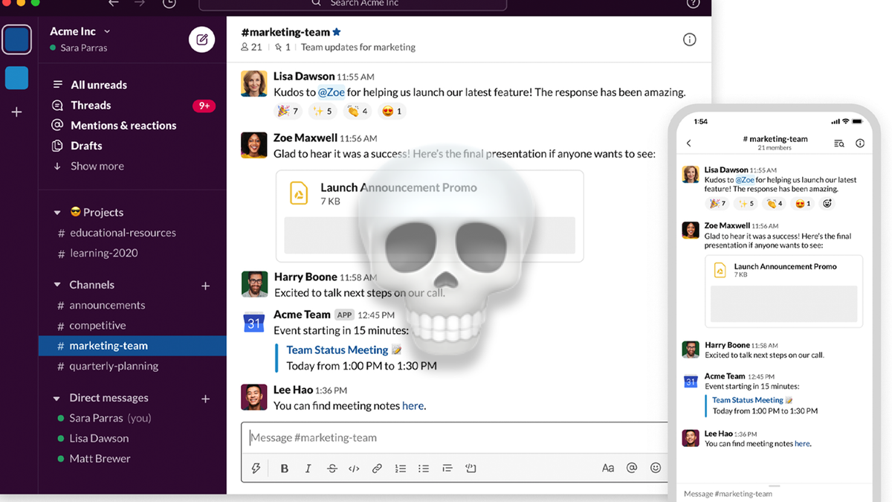Insert a blockquote in composer
Screen dimensions: 892x502
[x=447, y=469]
